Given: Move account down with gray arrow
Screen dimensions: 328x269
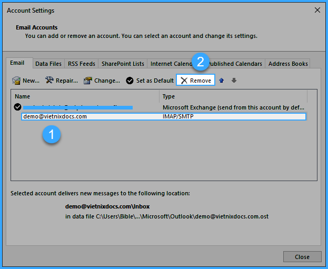Looking at the screenshot, I should (234, 81).
